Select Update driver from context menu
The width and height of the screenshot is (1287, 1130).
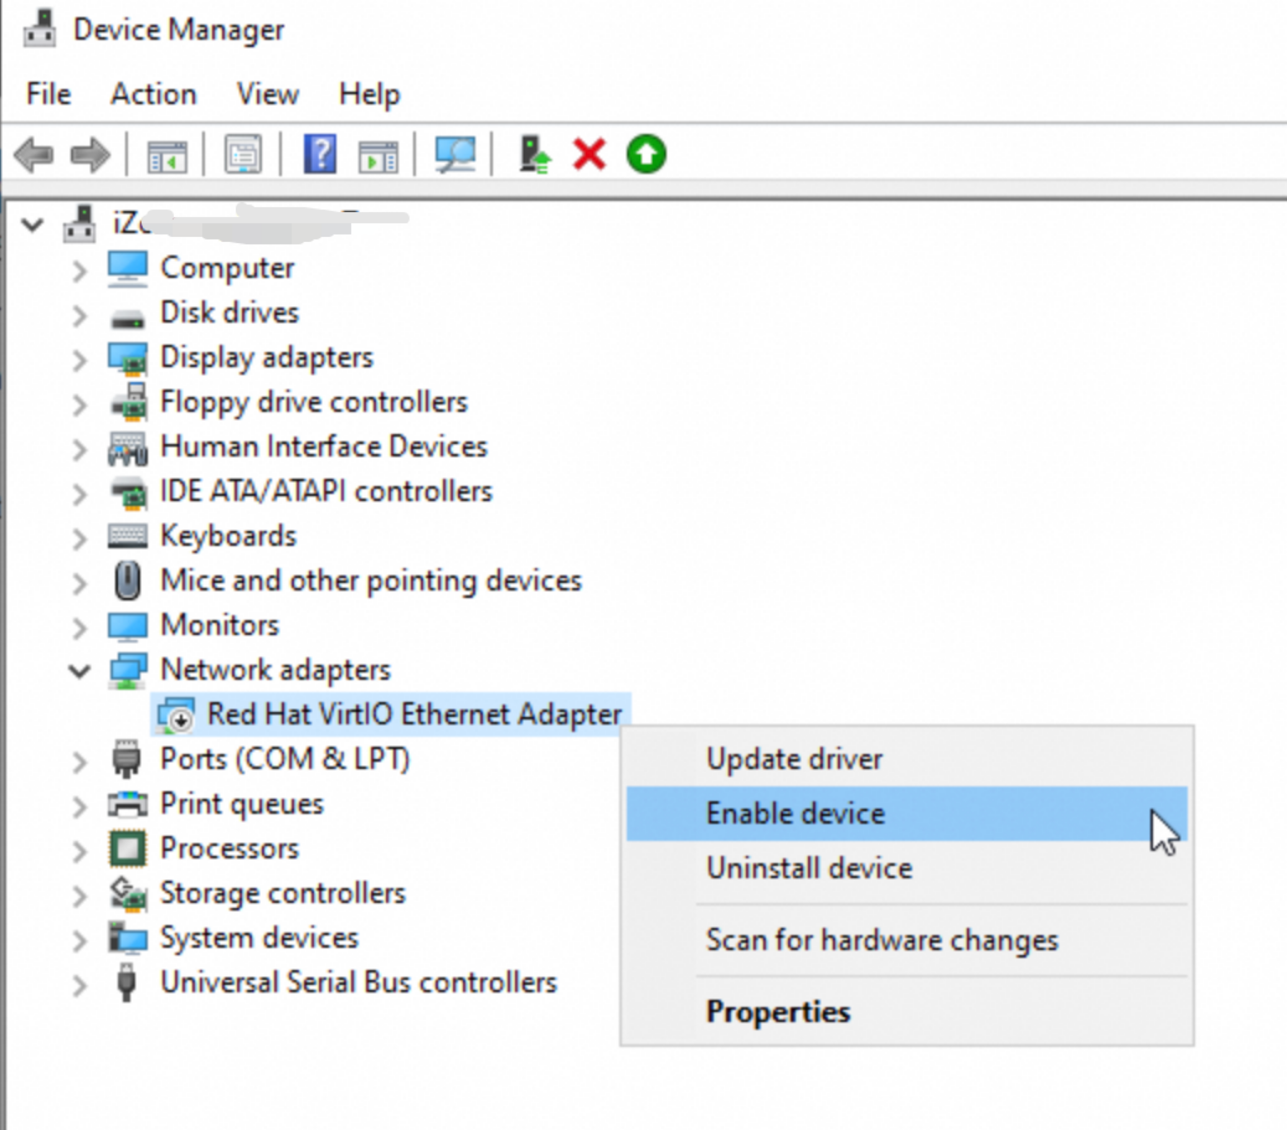(x=794, y=759)
